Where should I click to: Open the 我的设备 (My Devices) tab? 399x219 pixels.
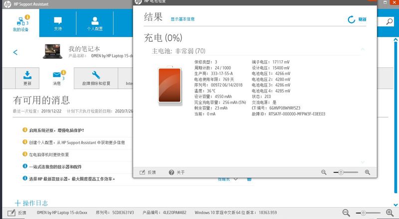(x=20, y=24)
